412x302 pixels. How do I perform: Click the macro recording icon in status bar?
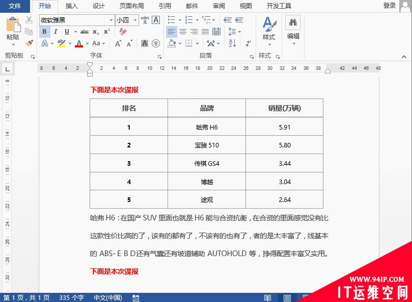pyautogui.click(x=135, y=298)
